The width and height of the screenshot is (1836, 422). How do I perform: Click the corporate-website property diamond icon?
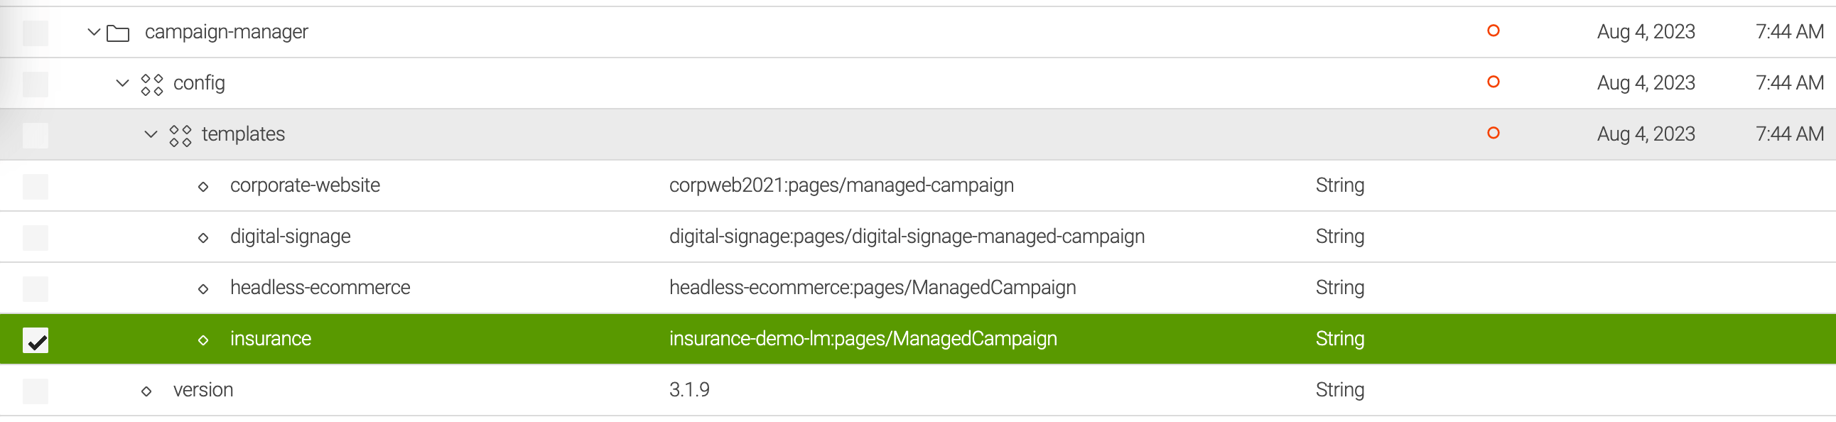click(x=203, y=187)
